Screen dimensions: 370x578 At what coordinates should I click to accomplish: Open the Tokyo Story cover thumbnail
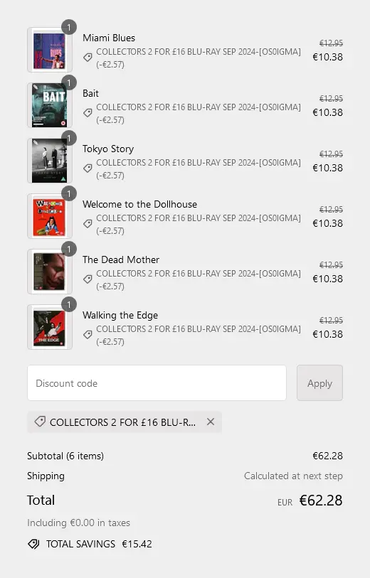point(49,161)
